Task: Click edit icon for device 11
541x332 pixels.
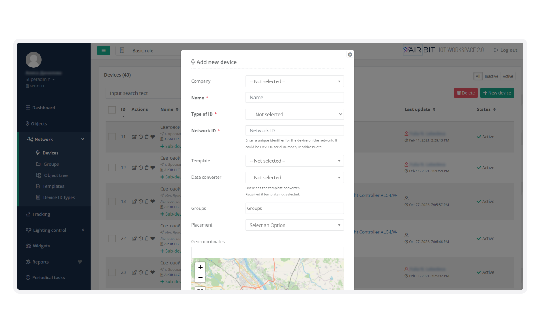Action: [x=134, y=137]
